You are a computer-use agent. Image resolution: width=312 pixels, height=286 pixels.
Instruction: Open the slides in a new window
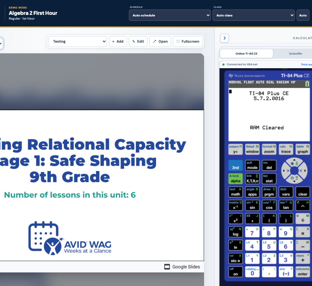click(160, 41)
